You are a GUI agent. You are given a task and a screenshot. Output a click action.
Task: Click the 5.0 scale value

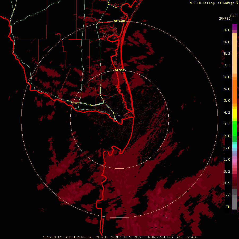click(227, 101)
